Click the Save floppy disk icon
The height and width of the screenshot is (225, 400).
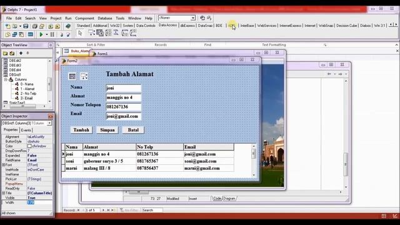[26, 26]
